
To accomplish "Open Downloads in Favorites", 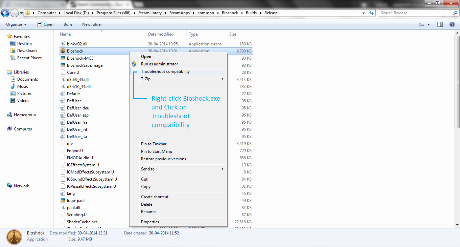I will pos(27,51).
